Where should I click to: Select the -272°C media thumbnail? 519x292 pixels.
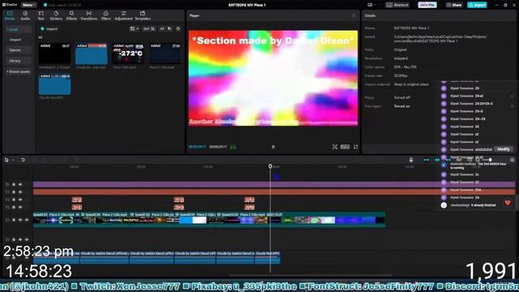pos(128,54)
